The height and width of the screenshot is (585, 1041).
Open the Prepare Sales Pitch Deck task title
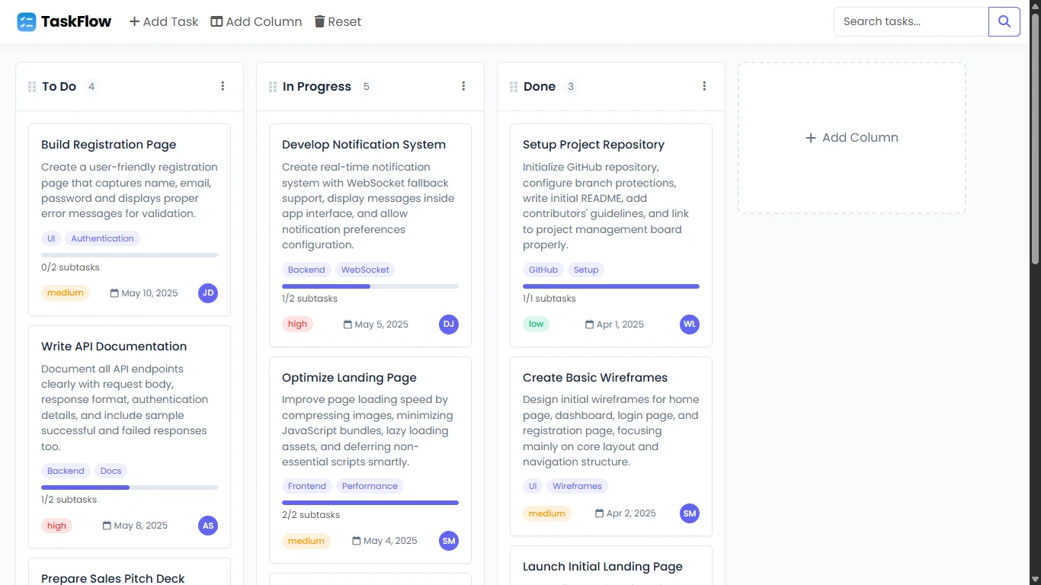tap(113, 578)
